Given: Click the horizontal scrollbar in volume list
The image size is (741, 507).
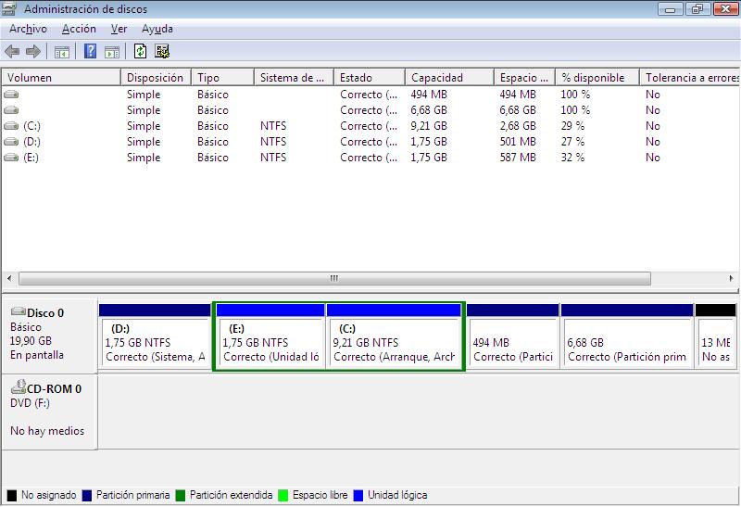Looking at the screenshot, I should click(334, 278).
